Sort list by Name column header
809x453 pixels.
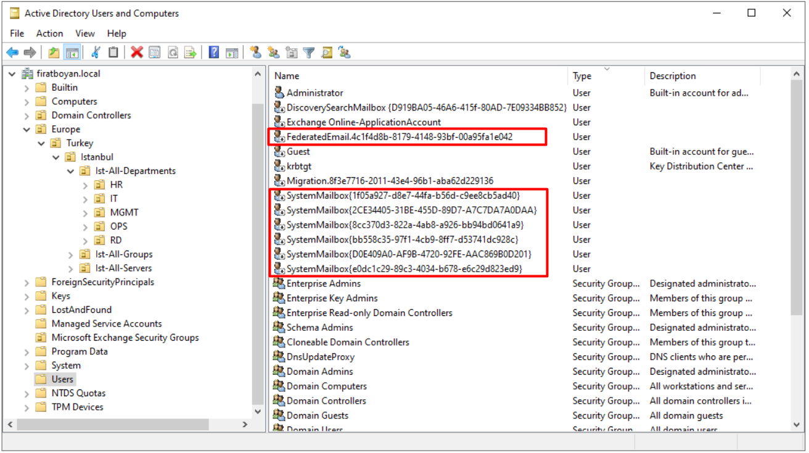coord(419,76)
